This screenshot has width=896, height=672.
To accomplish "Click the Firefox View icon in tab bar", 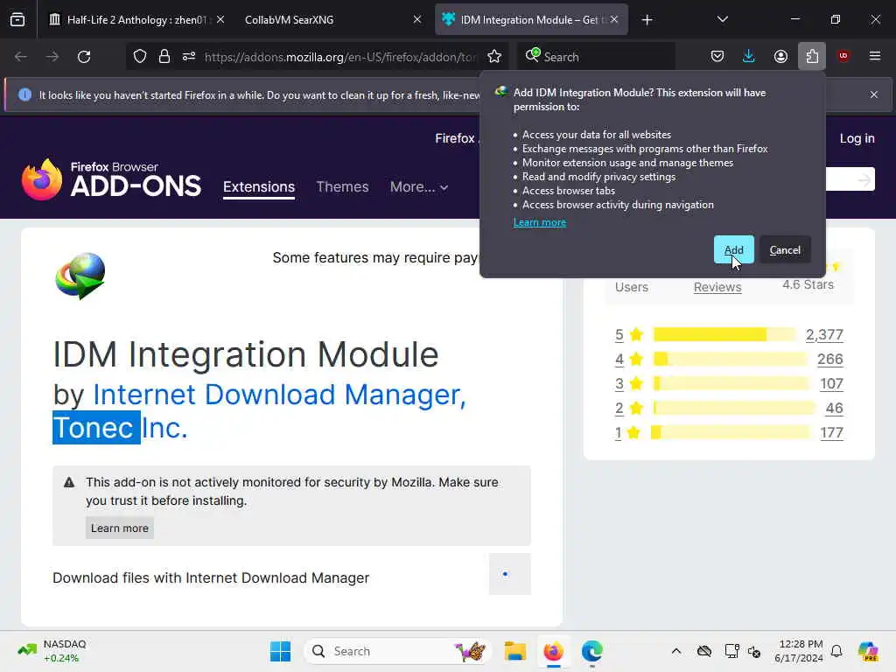I will click(17, 19).
